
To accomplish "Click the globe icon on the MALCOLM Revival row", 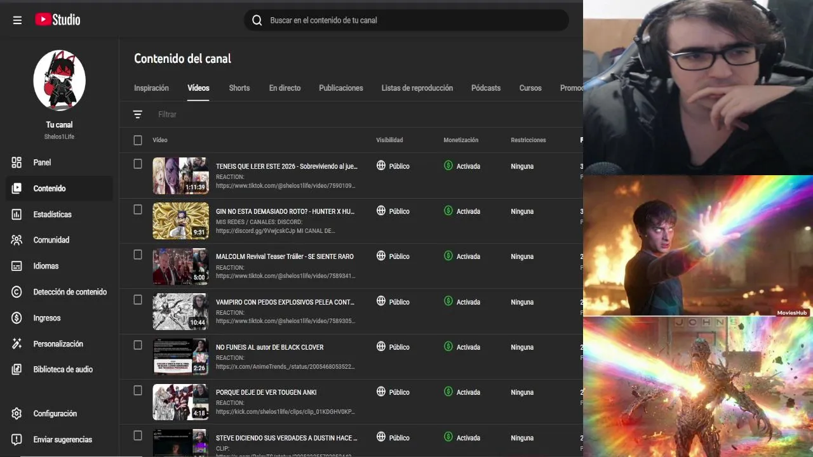I will (381, 256).
